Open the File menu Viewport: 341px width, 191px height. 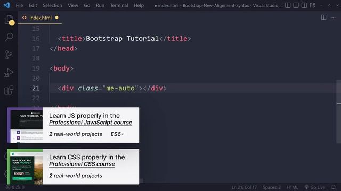pyautogui.click(x=19, y=5)
